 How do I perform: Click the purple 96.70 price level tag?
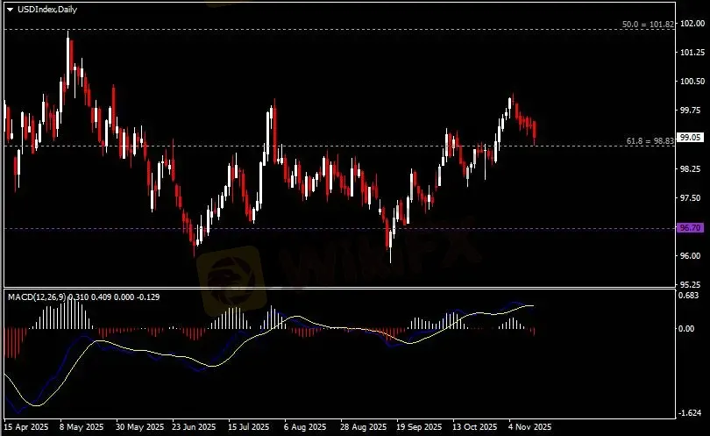point(690,227)
